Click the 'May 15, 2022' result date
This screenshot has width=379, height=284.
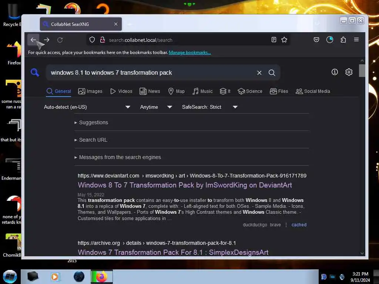pos(91,195)
